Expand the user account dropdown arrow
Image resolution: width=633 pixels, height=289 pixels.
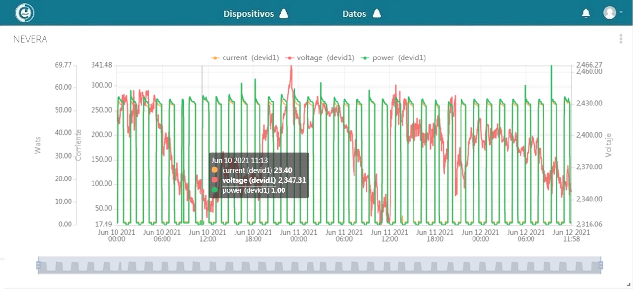[621, 12]
